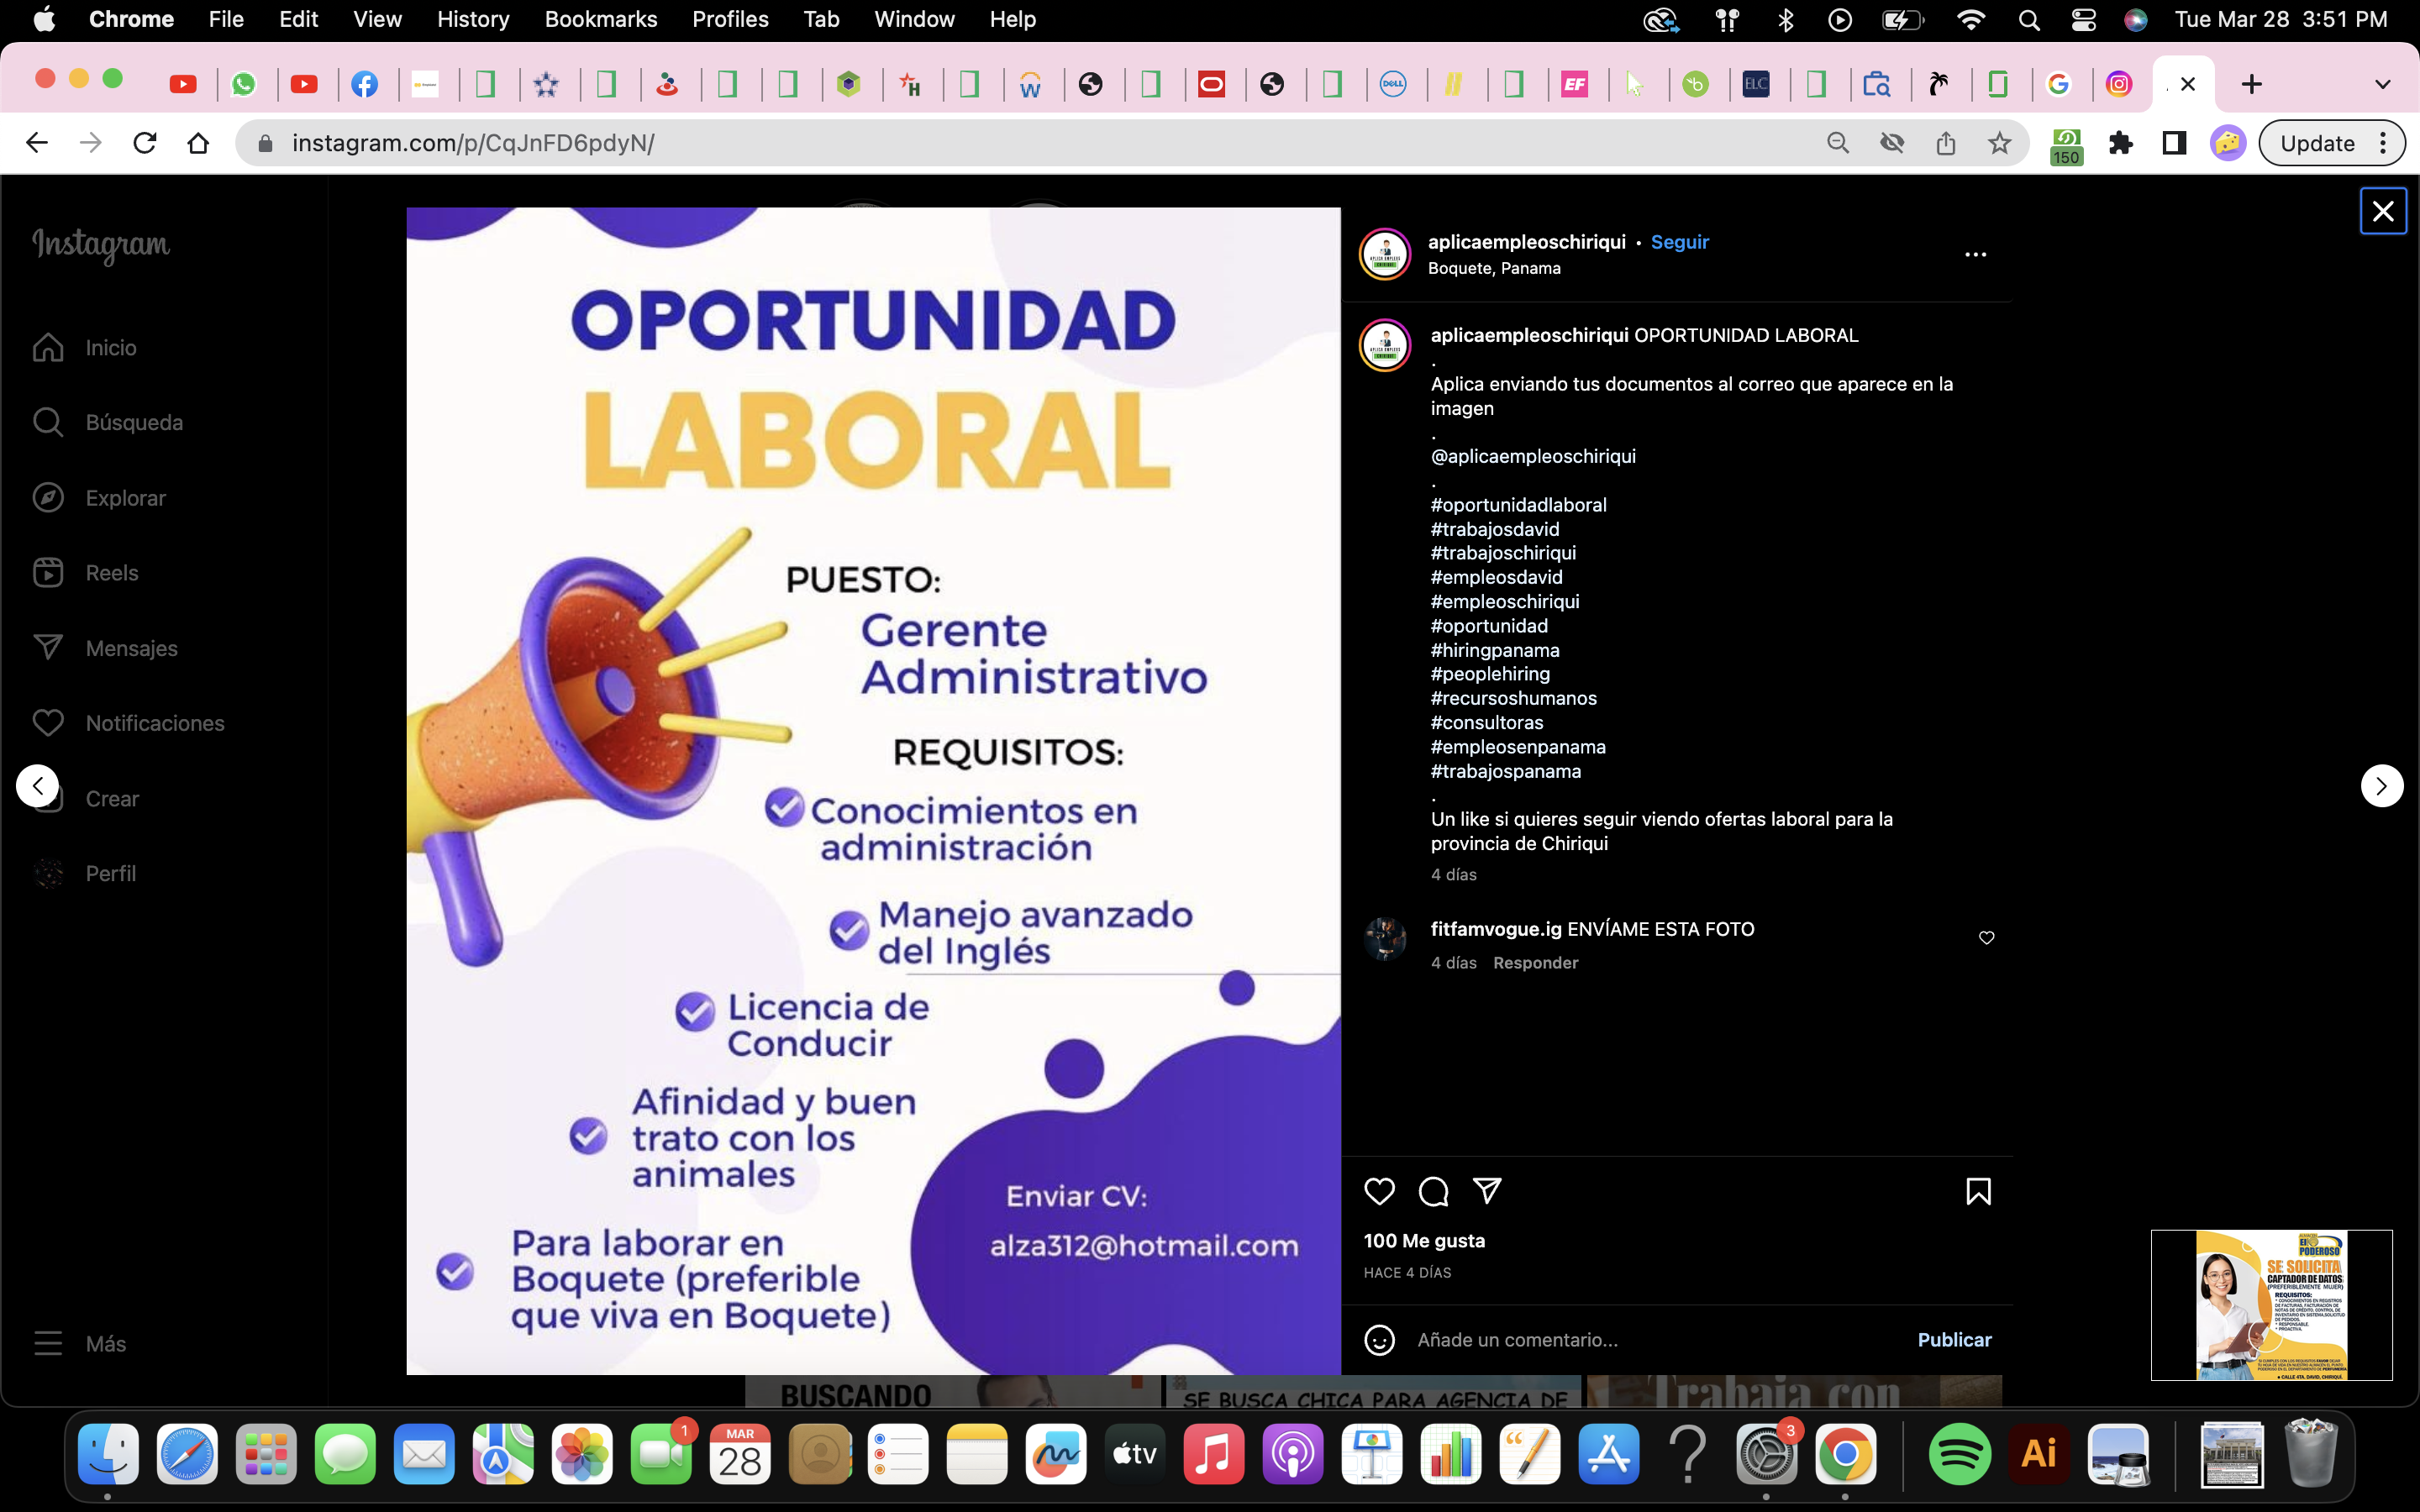Screen dimensions: 2420x1512
Task: Click Publicar to post comment
Action: click(x=1954, y=1340)
